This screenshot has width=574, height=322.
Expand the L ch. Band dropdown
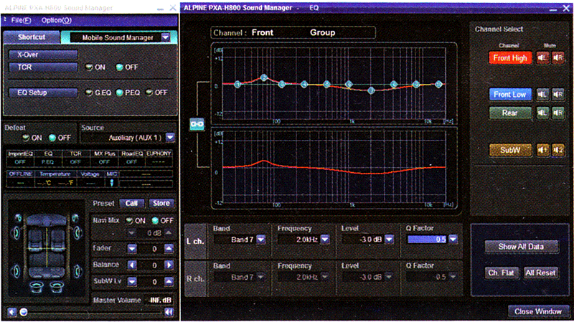point(260,240)
